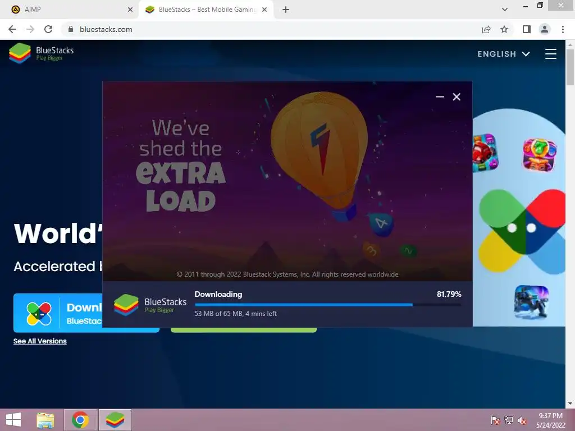Open Chrome's three-dot menu
575x431 pixels.
coord(563,29)
